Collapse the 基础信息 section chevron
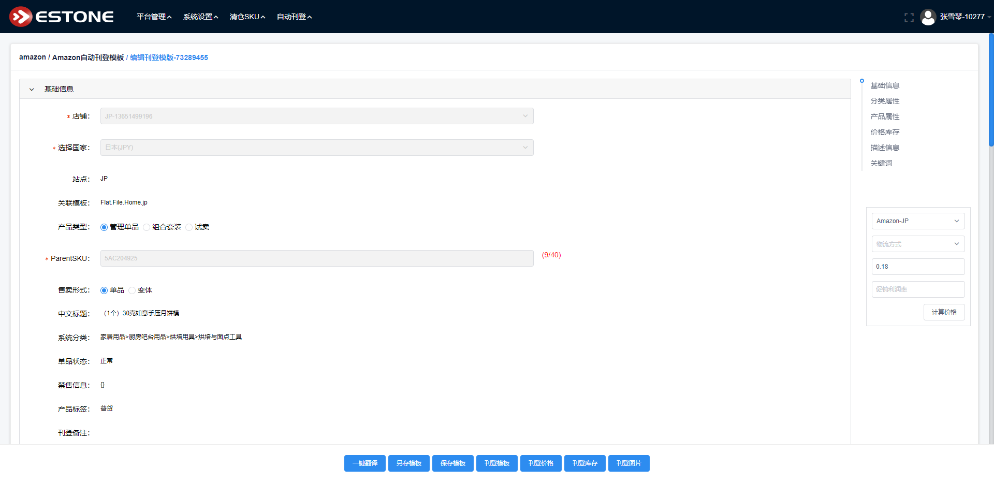 (32, 90)
